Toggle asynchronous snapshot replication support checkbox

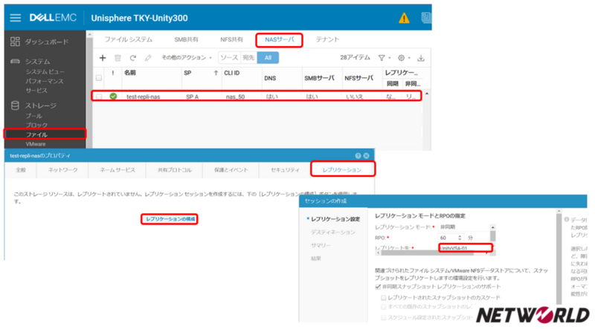click(x=378, y=287)
